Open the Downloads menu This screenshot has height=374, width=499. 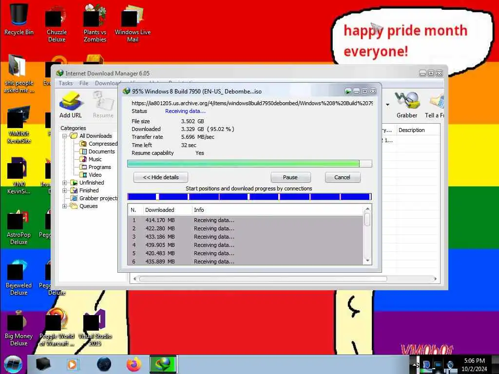pyautogui.click(x=107, y=83)
